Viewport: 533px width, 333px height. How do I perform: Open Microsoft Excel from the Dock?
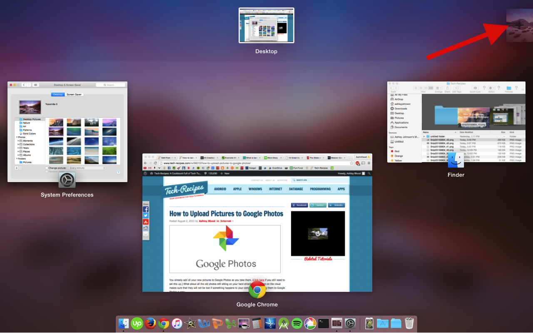(230, 323)
